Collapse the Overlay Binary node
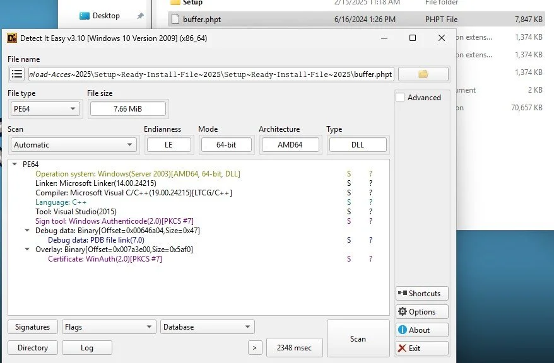This screenshot has height=363, width=554. [x=27, y=250]
